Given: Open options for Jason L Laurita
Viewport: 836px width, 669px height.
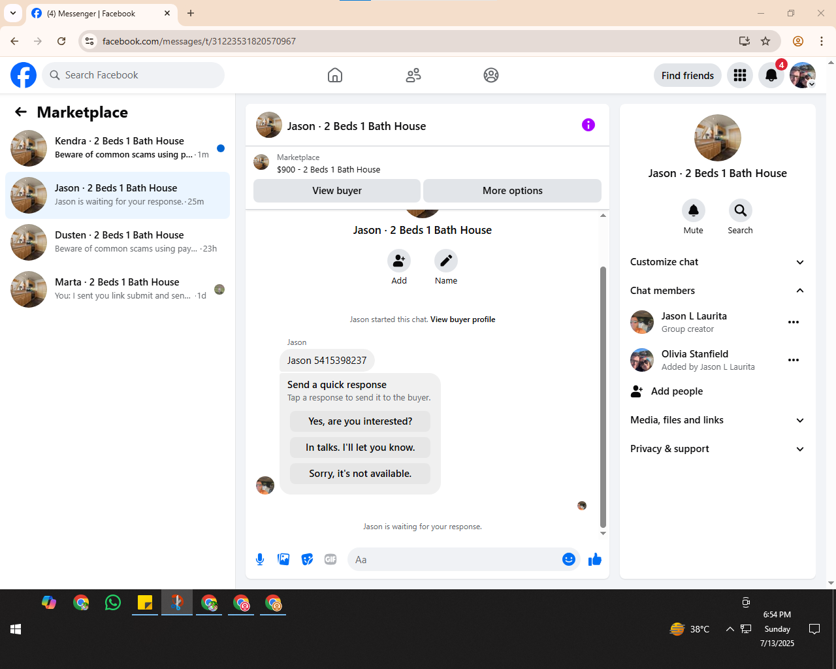Looking at the screenshot, I should (x=794, y=322).
